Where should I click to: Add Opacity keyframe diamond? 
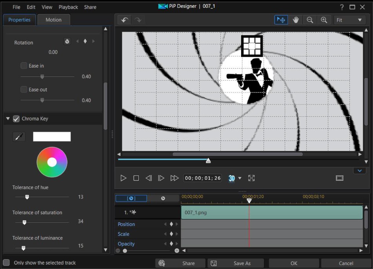[171, 244]
